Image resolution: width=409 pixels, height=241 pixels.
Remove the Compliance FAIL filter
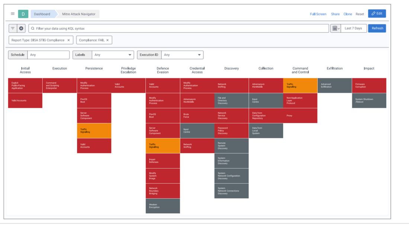click(107, 40)
